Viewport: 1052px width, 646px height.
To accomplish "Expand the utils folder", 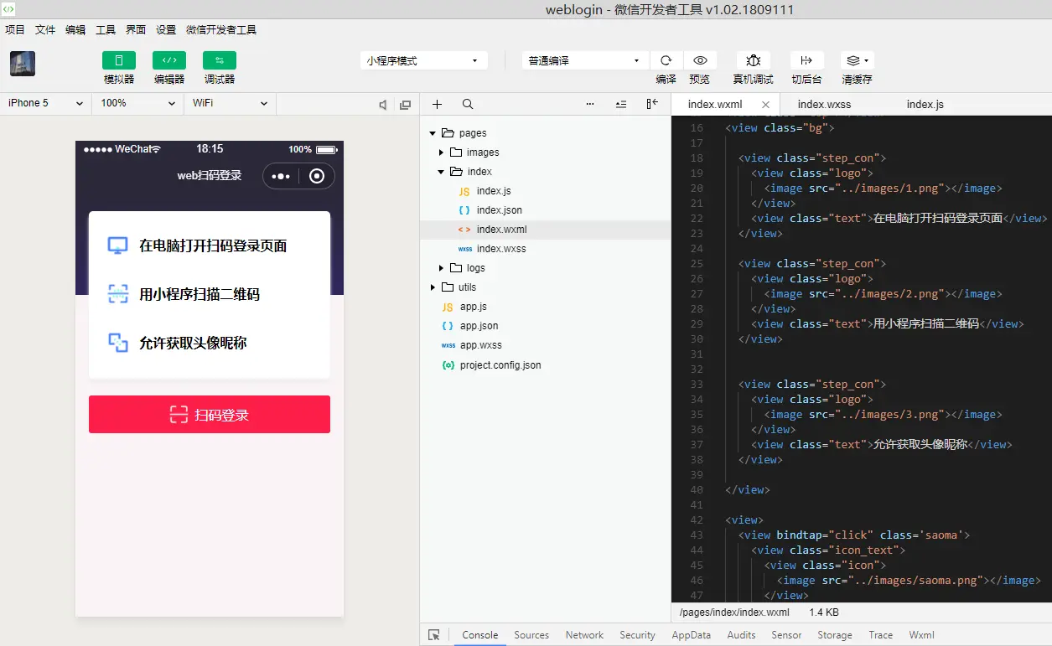I will tap(433, 287).
